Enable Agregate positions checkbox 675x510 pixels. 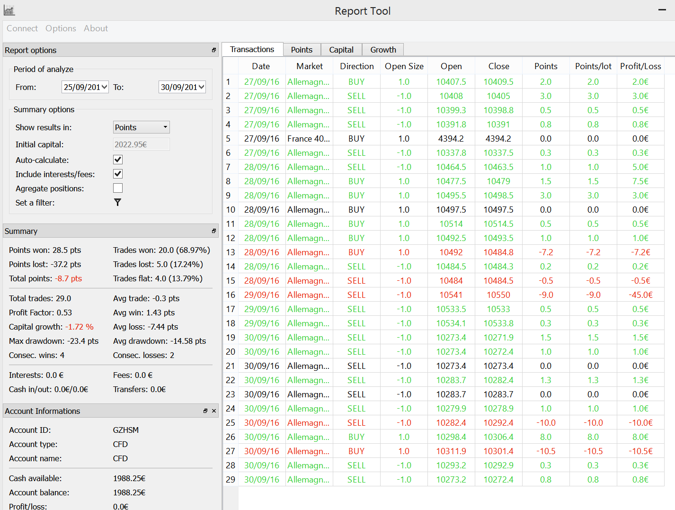coord(118,188)
